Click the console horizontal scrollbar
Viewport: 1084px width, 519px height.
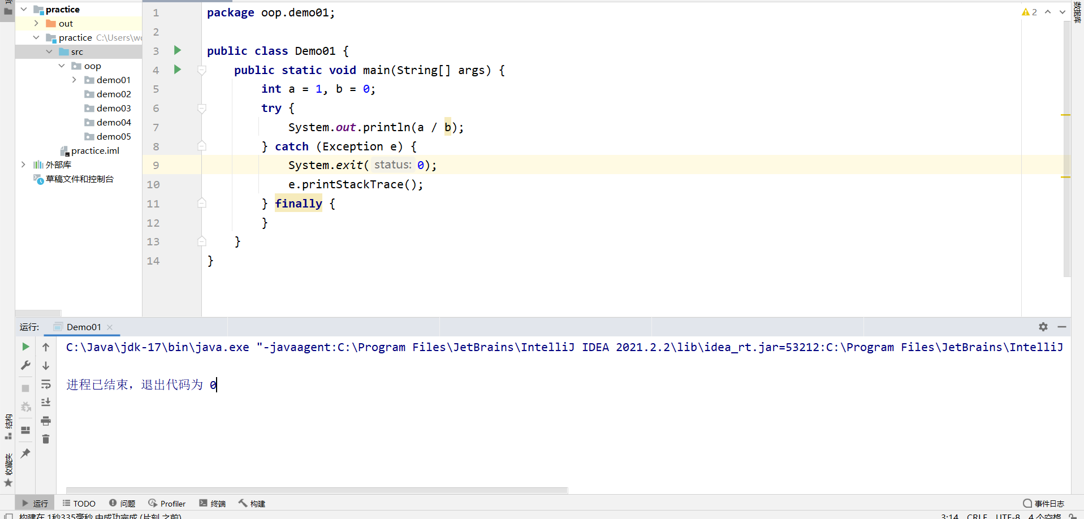pos(317,490)
